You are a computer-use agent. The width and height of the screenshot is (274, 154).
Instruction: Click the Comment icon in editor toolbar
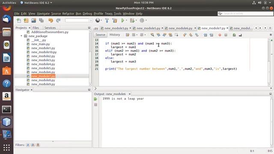(234, 35)
